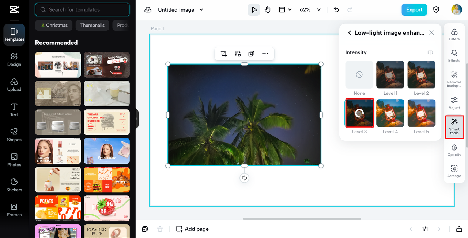
Task: Click the duplicate page icon at bottom
Action: pyautogui.click(x=145, y=229)
